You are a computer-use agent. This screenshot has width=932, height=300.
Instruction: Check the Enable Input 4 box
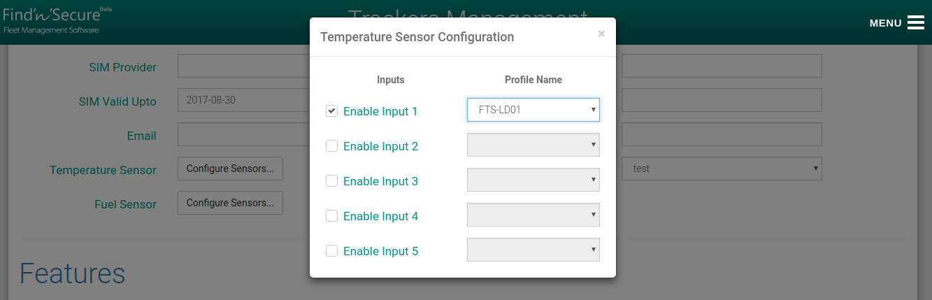[x=332, y=215]
